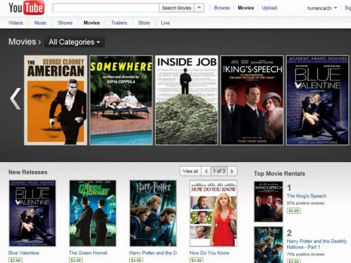Image resolution: width=351 pixels, height=263 pixels.
Task: Open the Blue Valentine poster in carousel
Action: (317, 100)
